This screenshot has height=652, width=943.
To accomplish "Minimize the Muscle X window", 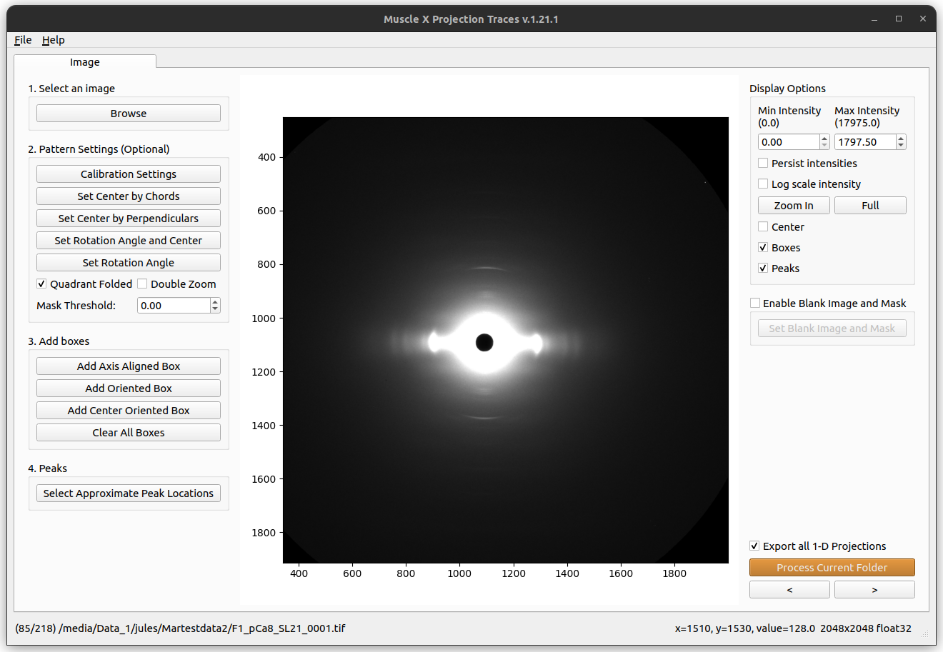I will pyautogui.click(x=874, y=19).
